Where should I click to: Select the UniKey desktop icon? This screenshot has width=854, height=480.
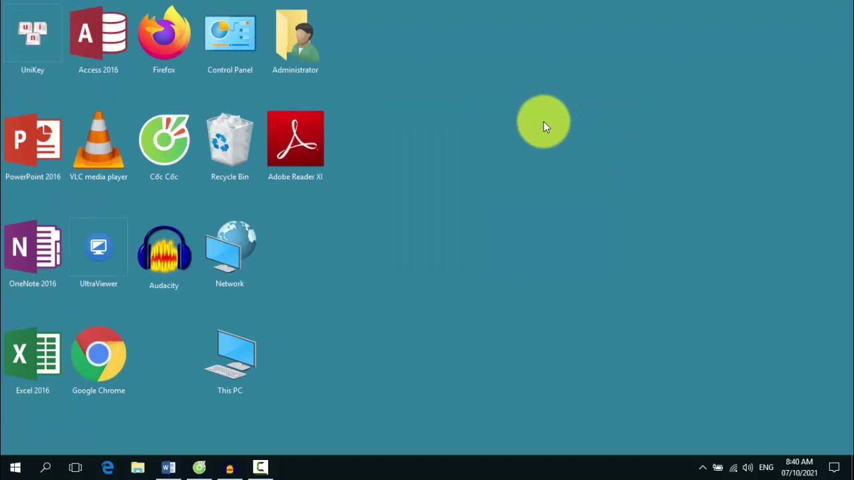pyautogui.click(x=33, y=40)
